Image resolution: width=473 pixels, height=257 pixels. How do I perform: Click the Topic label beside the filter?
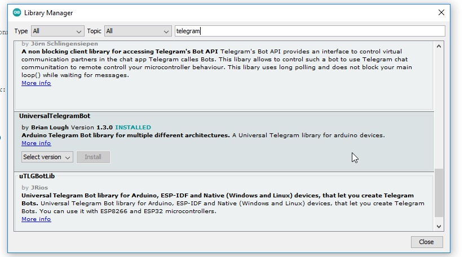tap(94, 31)
